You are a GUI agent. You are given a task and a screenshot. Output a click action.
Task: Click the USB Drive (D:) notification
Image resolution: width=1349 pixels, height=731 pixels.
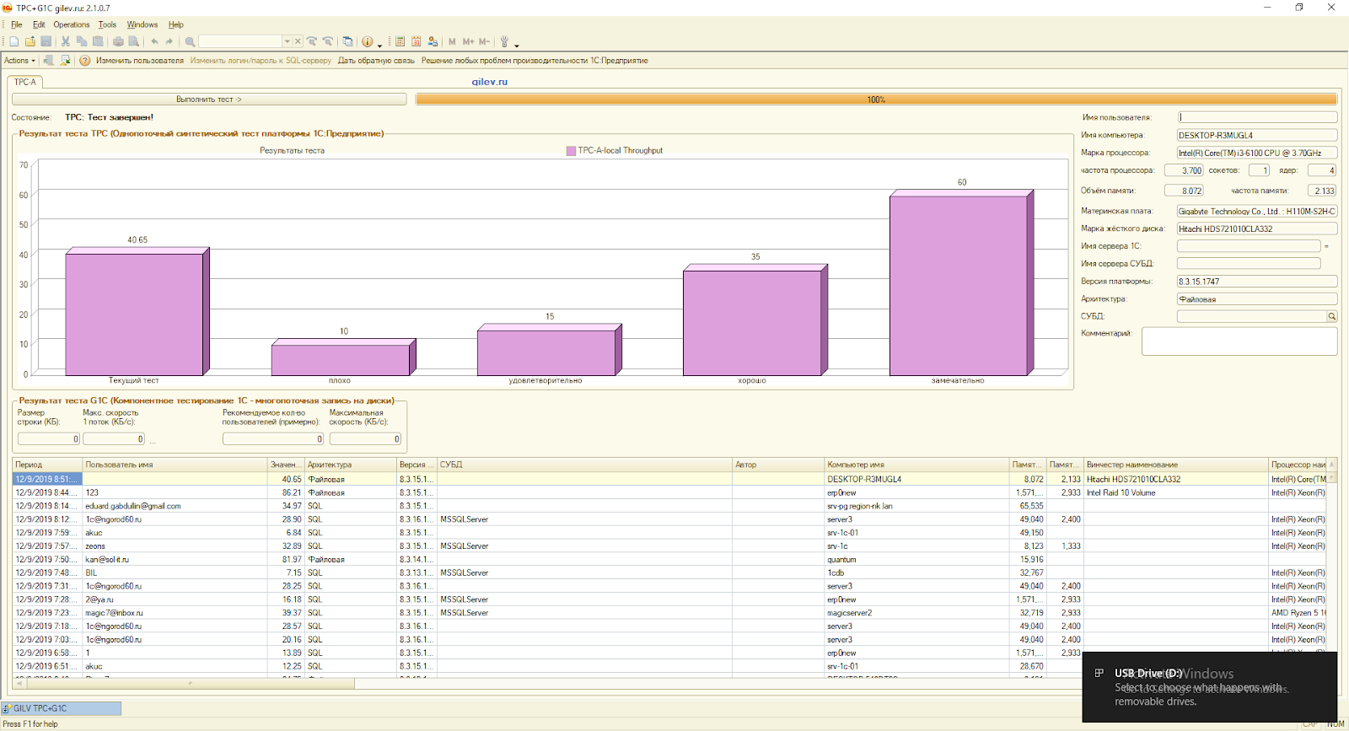point(1210,687)
